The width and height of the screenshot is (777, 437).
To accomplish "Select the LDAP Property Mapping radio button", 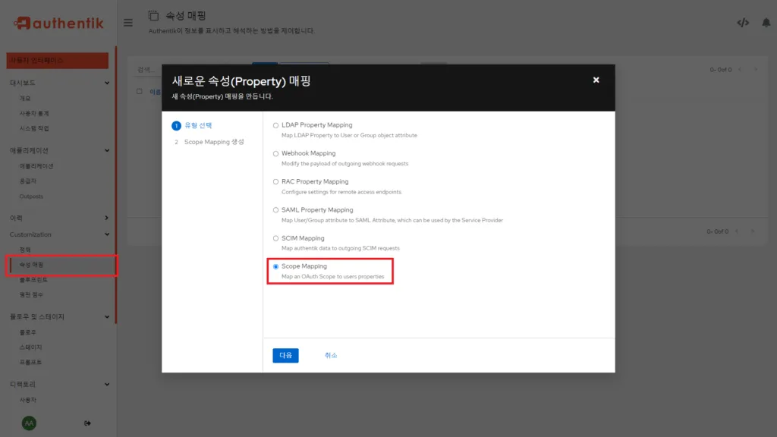I will click(275, 124).
